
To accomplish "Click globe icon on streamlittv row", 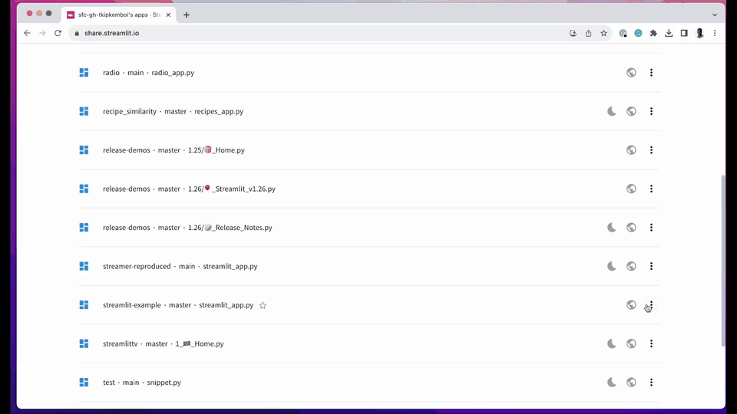I will tap(631, 343).
